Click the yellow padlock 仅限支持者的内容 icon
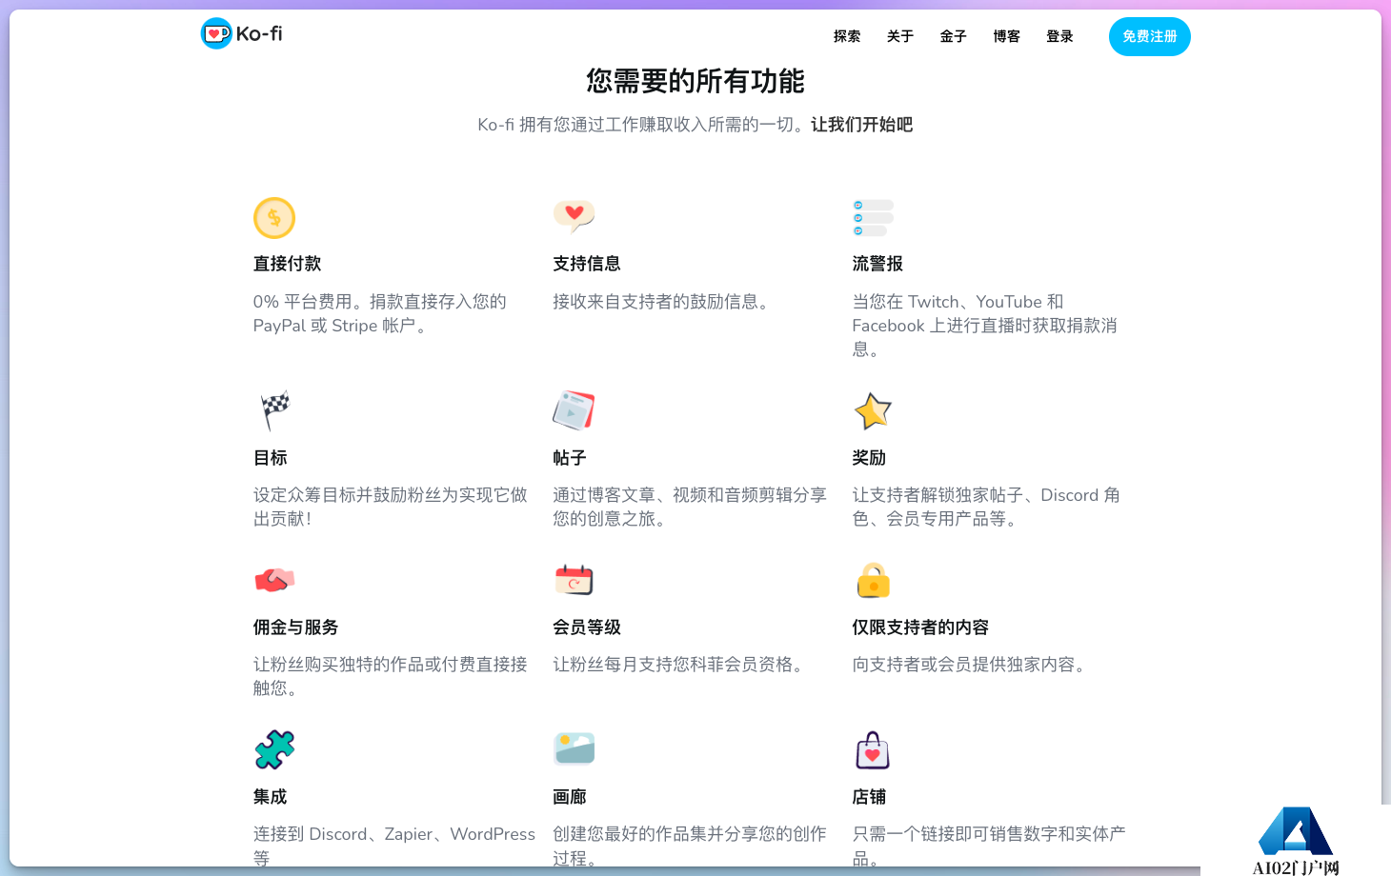Viewport: 1391px width, 876px height. click(873, 580)
